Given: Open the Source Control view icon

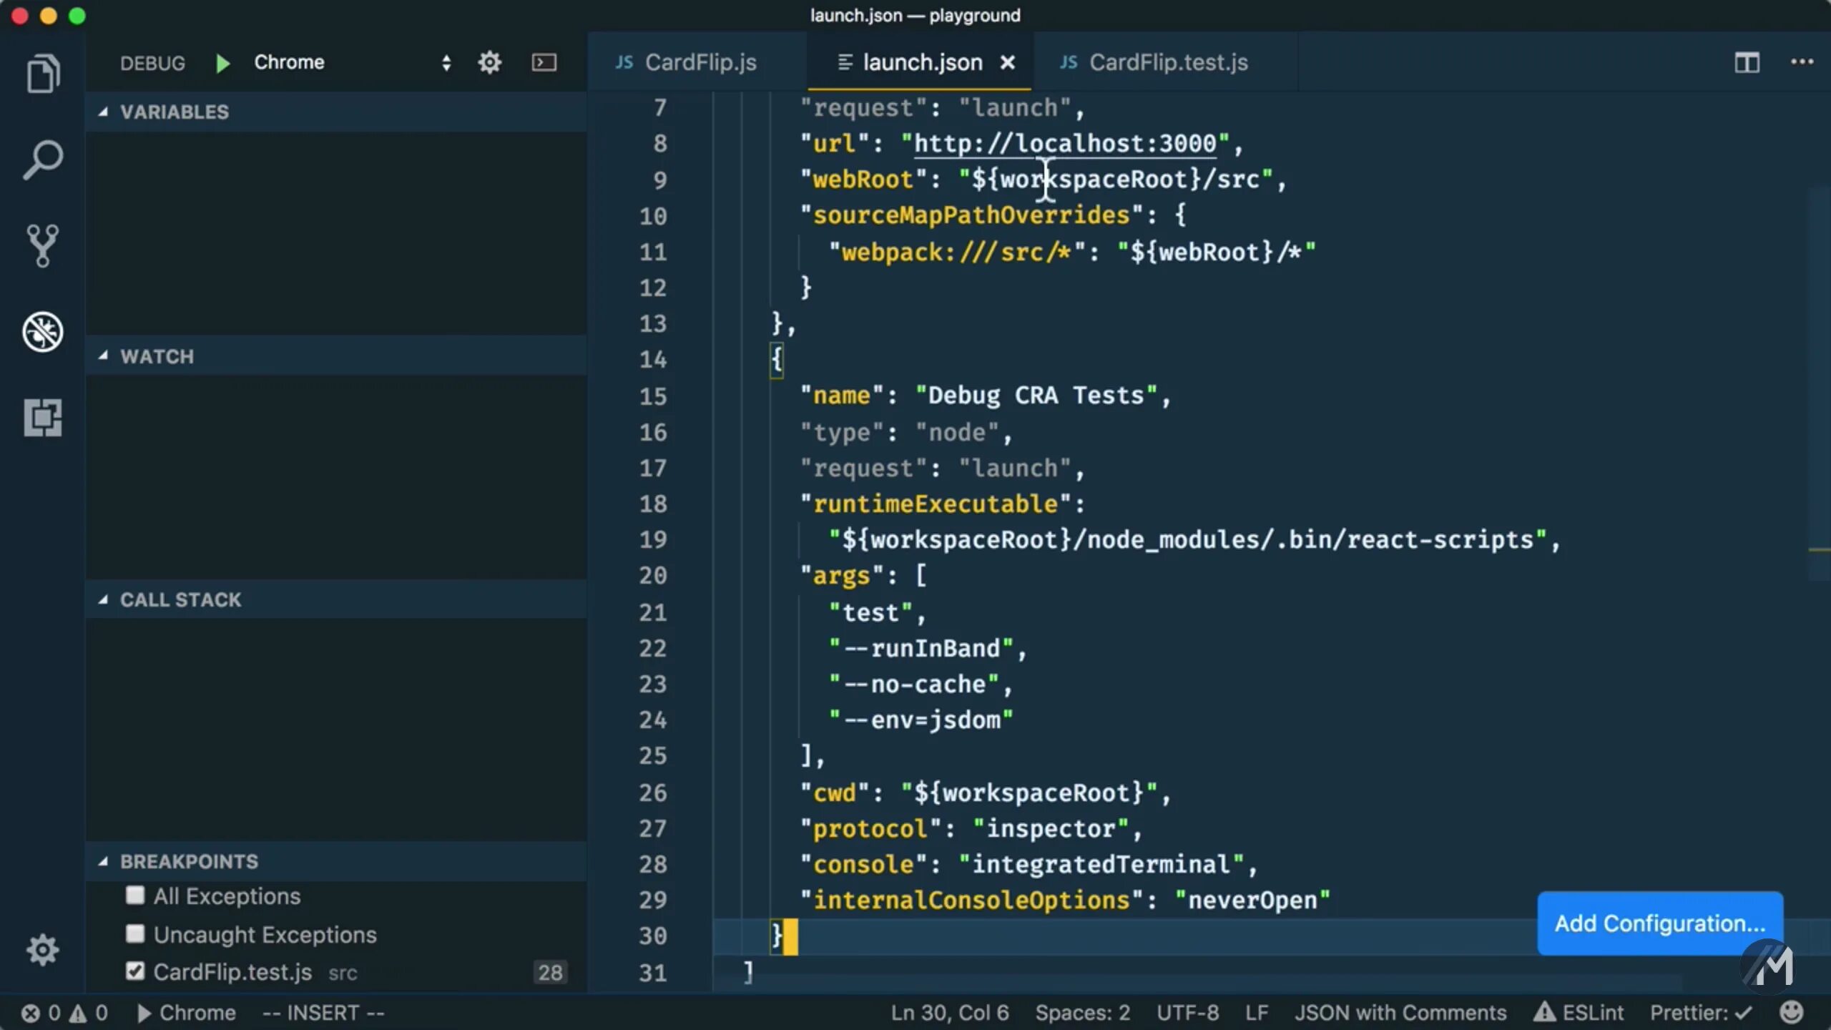Looking at the screenshot, I should [43, 245].
